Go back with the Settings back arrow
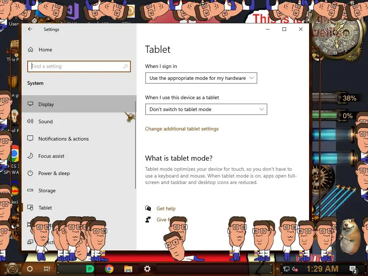This screenshot has height=276, width=368. (30, 29)
